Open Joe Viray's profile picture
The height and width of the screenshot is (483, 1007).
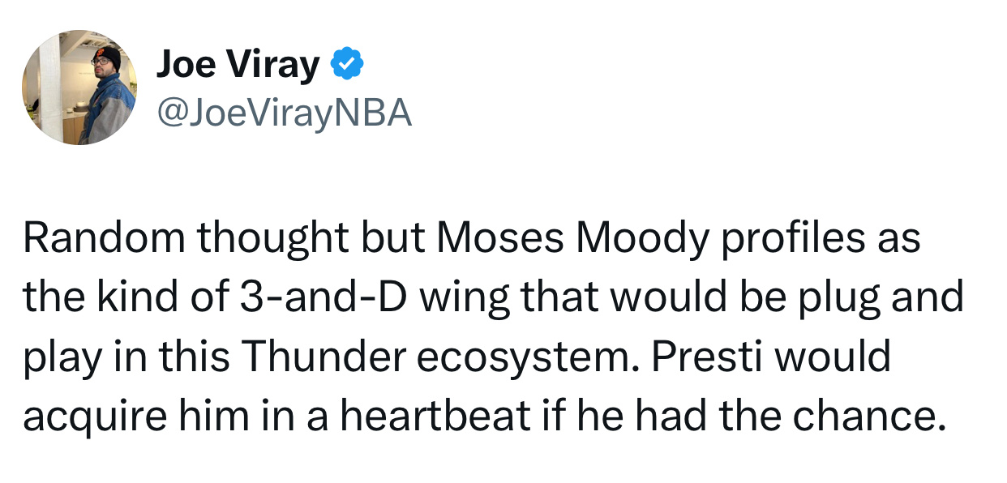[78, 88]
